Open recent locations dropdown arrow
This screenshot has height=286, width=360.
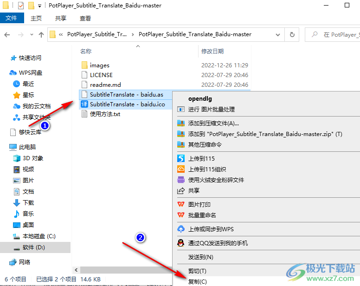(x=32, y=35)
